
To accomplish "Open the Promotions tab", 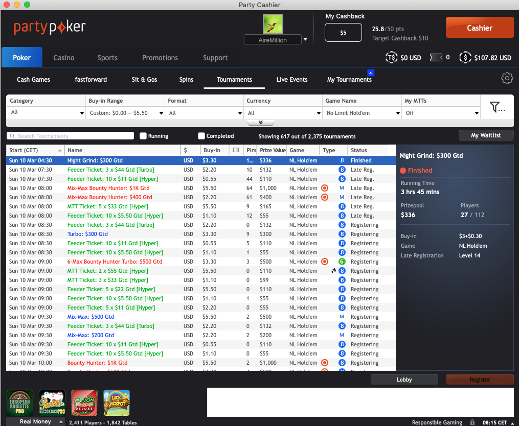I will point(160,58).
